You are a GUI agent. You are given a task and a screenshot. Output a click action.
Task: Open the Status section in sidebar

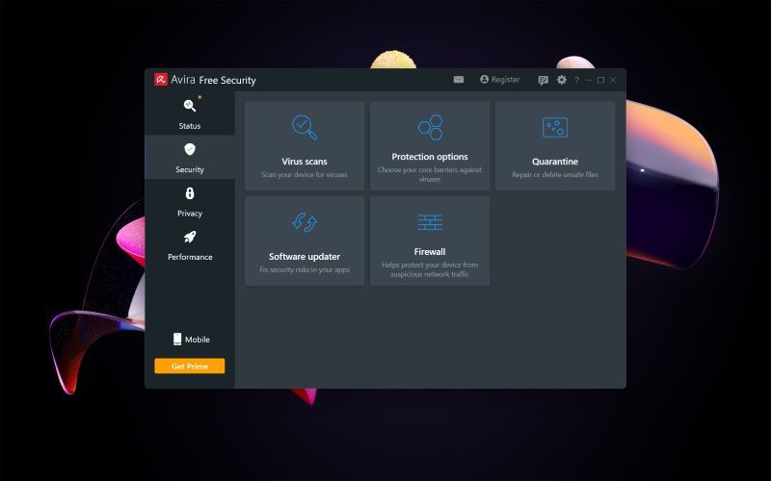point(190,114)
